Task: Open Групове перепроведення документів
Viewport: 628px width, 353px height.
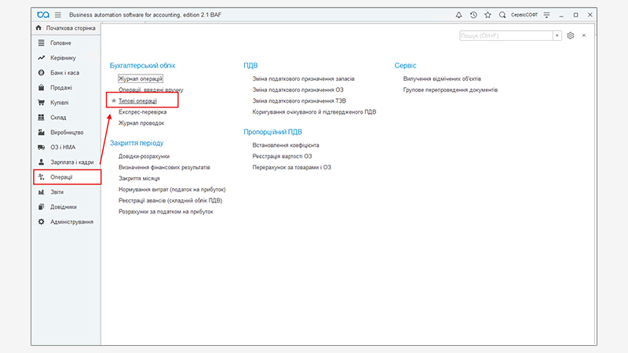Action: 450,90
